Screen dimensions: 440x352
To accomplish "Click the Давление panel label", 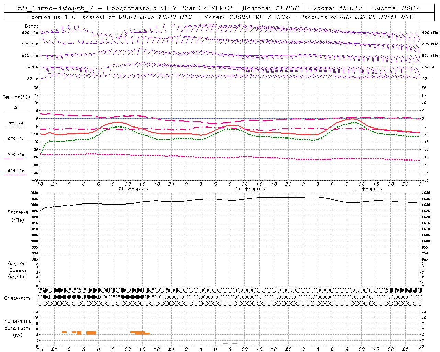I will (x=18, y=212).
